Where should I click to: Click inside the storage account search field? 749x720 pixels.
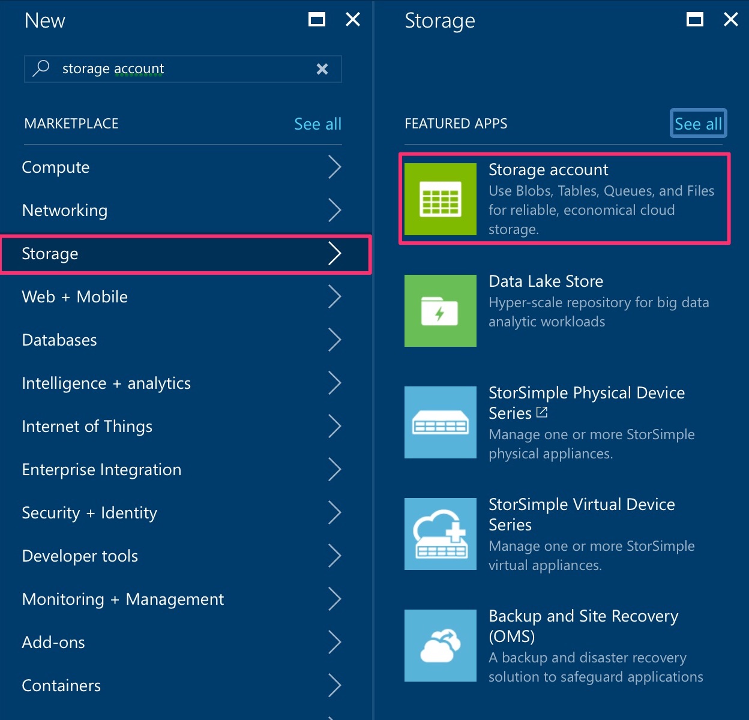click(180, 69)
